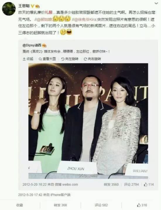The height and width of the screenshot is (210, 161).
Task: Rotate the image left with 向左旋转
Action: pos(70,59)
